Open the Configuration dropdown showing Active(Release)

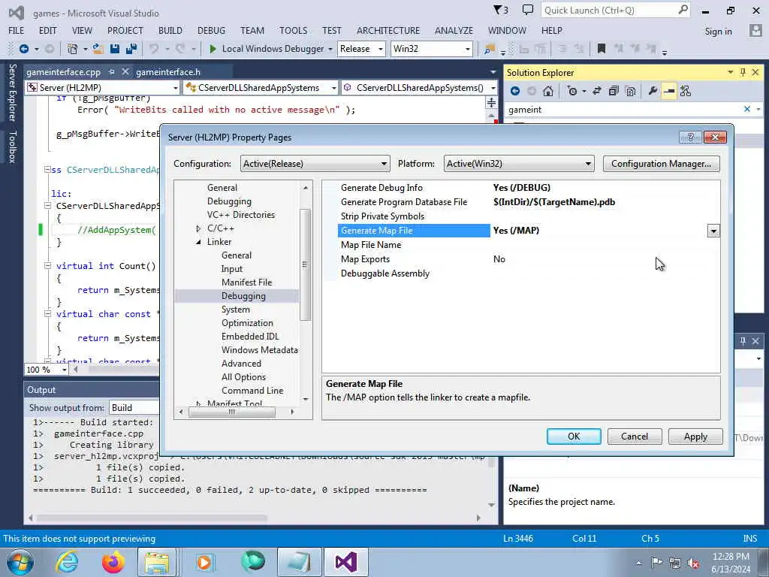click(x=315, y=163)
